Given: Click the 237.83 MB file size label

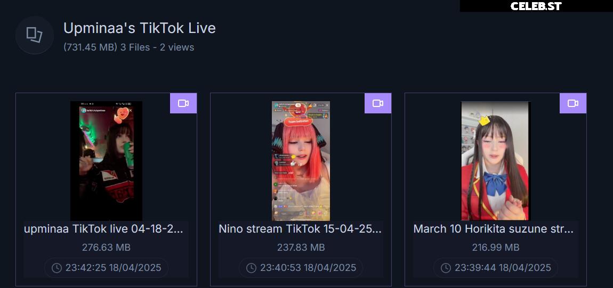Looking at the screenshot, I should (301, 248).
